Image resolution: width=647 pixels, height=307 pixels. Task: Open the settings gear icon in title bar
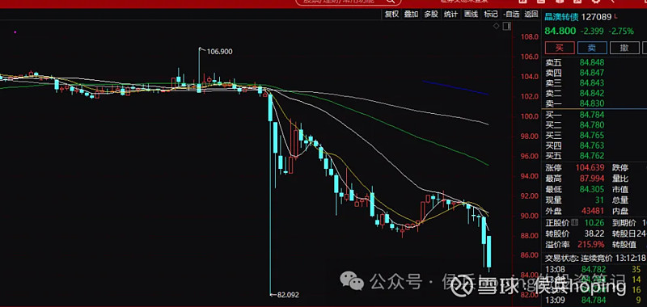tap(596, 2)
